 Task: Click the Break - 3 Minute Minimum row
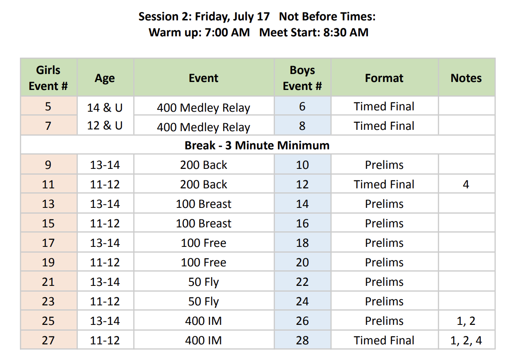(x=257, y=145)
